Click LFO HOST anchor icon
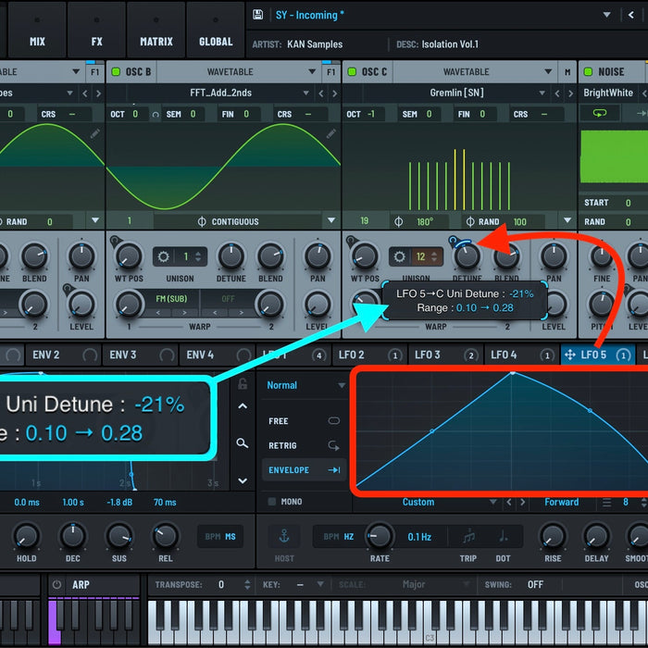 click(284, 536)
